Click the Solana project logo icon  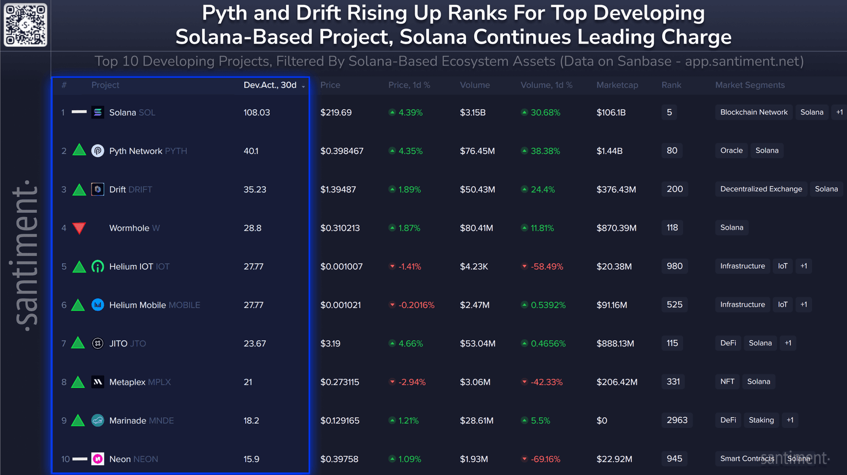click(98, 113)
